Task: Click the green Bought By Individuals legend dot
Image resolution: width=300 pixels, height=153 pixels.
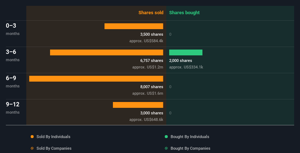Action: click(166, 137)
